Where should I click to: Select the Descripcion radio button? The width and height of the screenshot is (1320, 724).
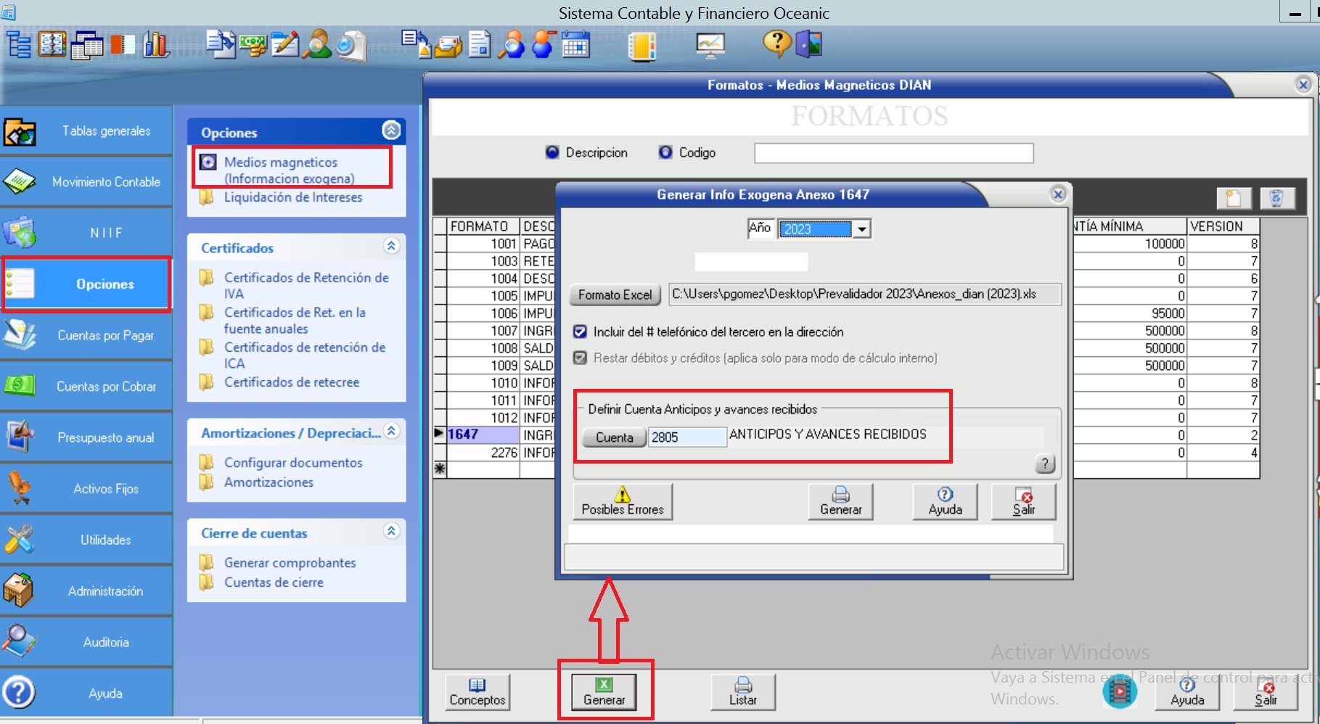pos(552,152)
